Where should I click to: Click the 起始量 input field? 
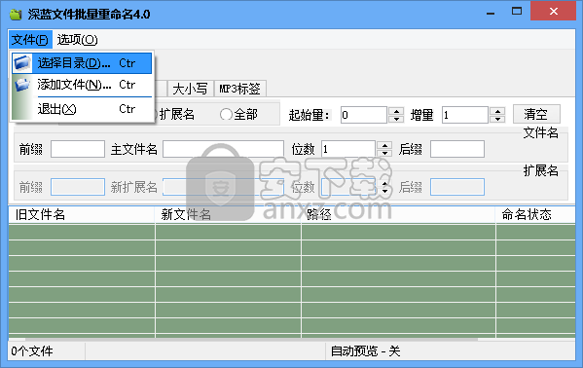pyautogui.click(x=364, y=115)
